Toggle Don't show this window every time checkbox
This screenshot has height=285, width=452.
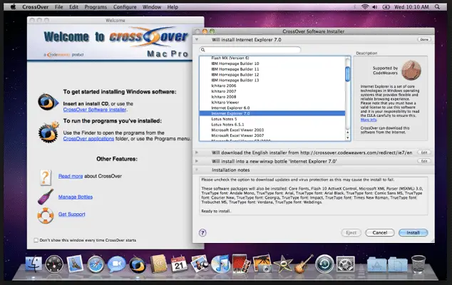[x=36, y=240]
